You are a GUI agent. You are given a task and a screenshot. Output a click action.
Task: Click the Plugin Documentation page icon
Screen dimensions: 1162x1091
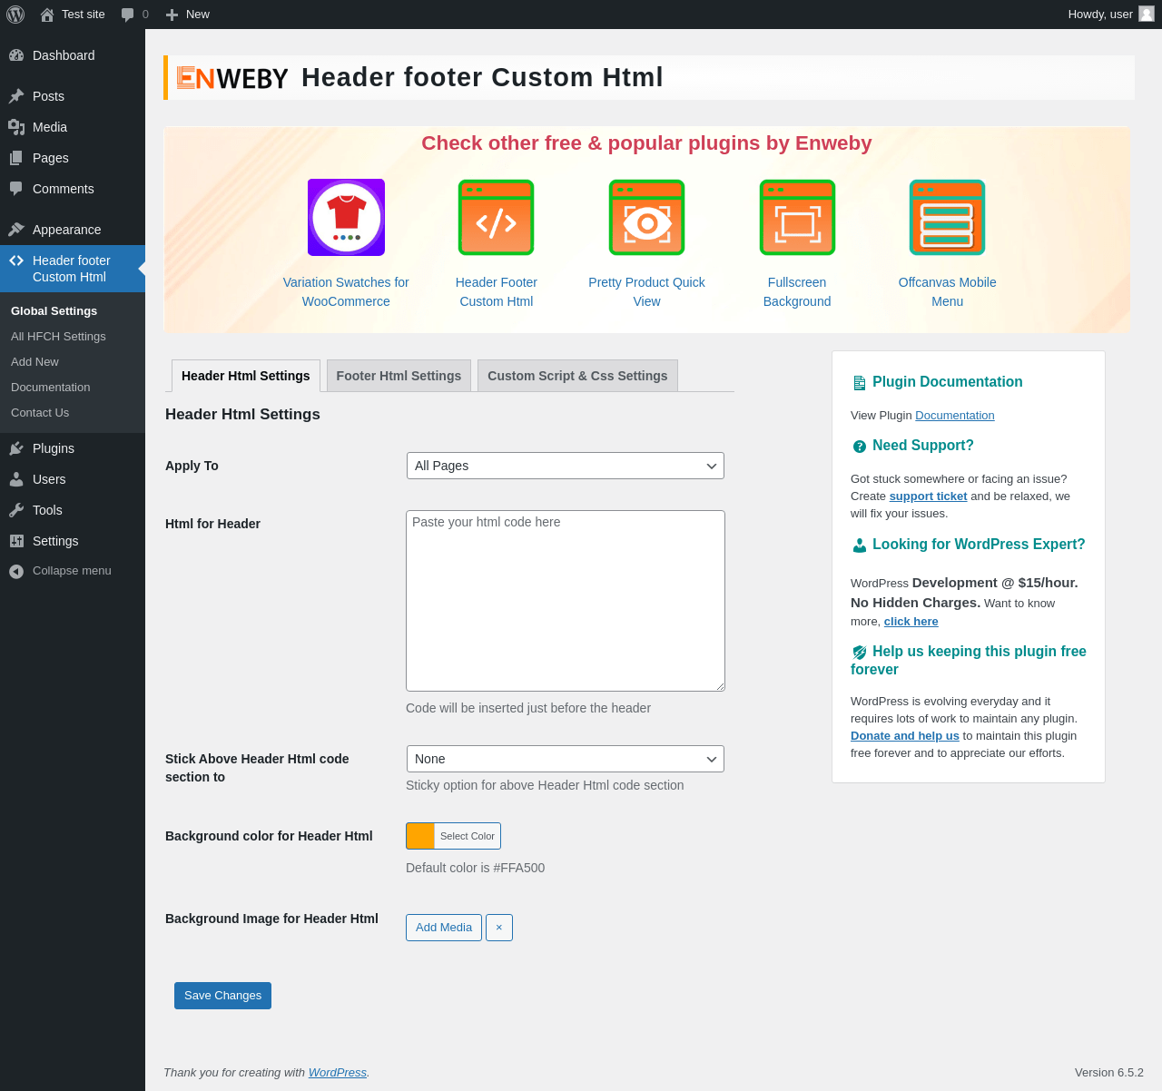pos(859,383)
